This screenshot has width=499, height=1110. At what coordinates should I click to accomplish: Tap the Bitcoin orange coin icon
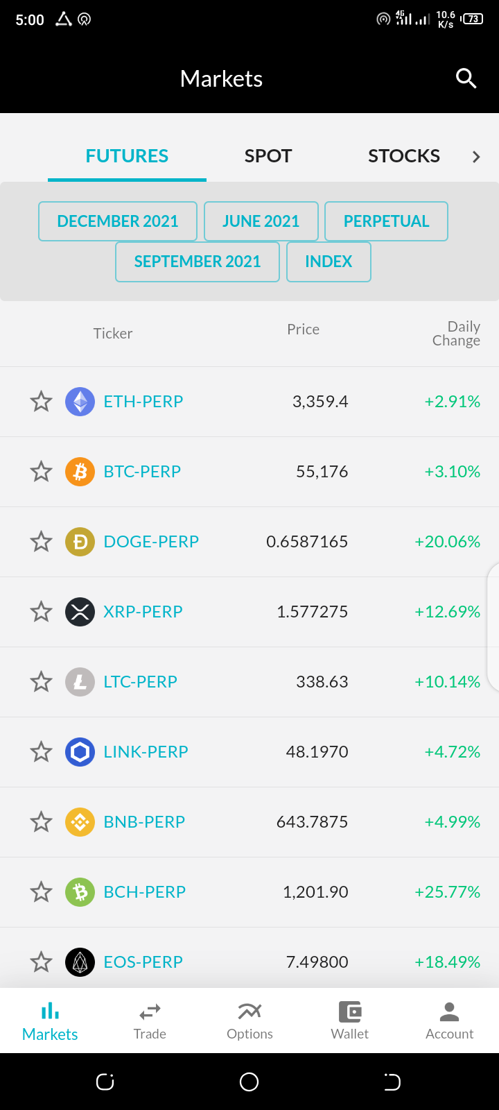(x=80, y=472)
